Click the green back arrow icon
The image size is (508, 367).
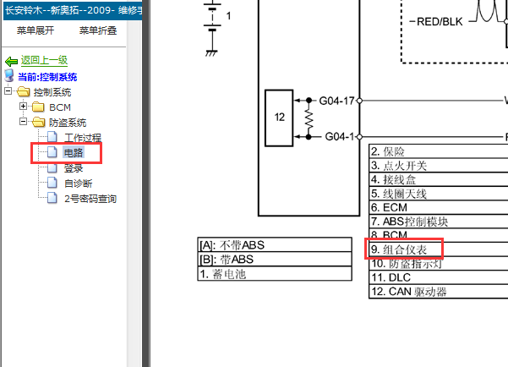pyautogui.click(x=11, y=61)
